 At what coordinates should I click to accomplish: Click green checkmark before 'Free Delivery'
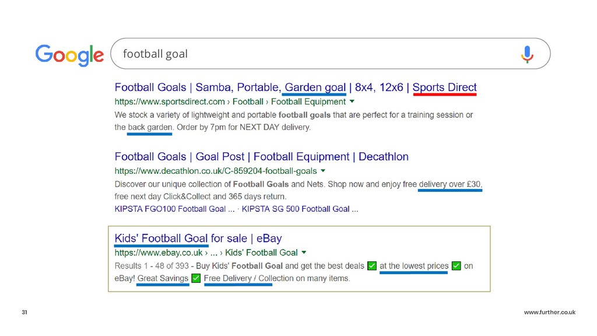196,278
